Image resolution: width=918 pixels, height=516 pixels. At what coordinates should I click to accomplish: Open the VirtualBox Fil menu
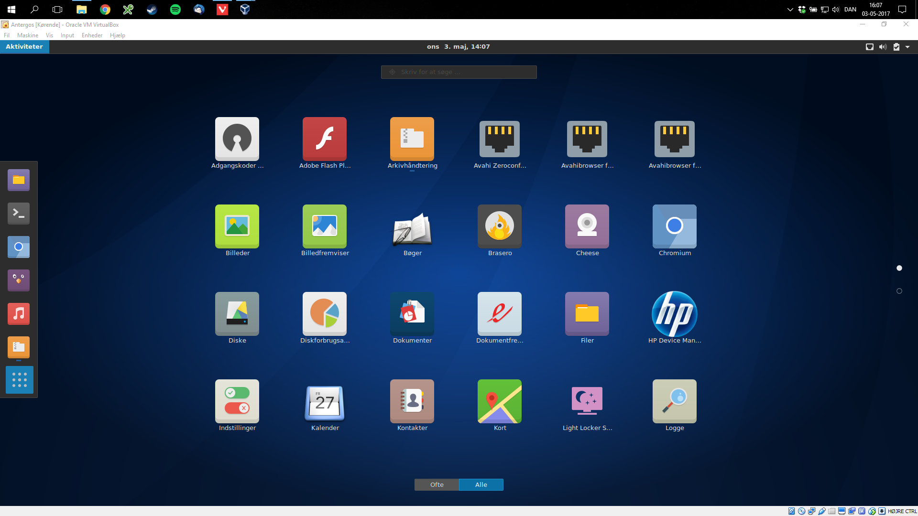pos(7,35)
